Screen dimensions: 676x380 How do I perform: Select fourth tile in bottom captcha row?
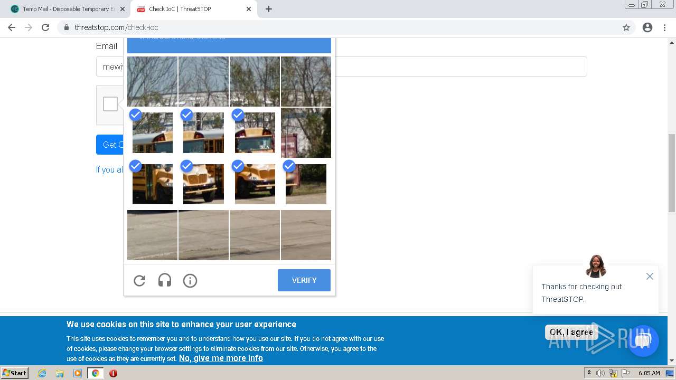[x=306, y=235]
